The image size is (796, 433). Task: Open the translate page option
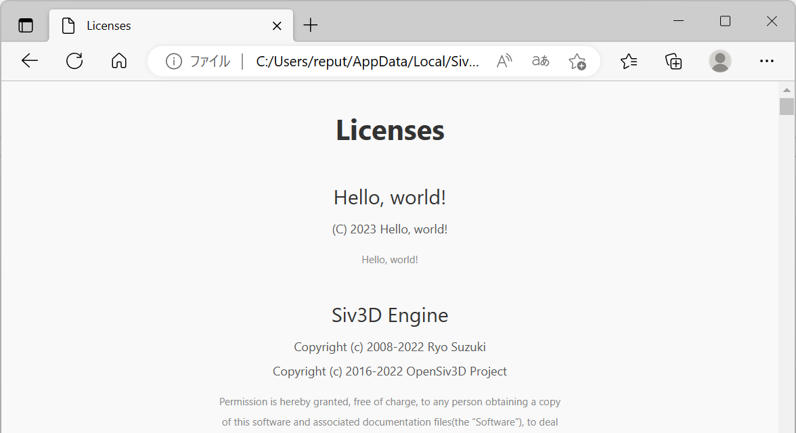coord(540,62)
